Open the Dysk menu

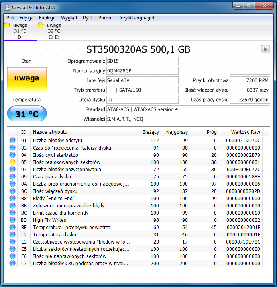pyautogui.click(x=88, y=18)
